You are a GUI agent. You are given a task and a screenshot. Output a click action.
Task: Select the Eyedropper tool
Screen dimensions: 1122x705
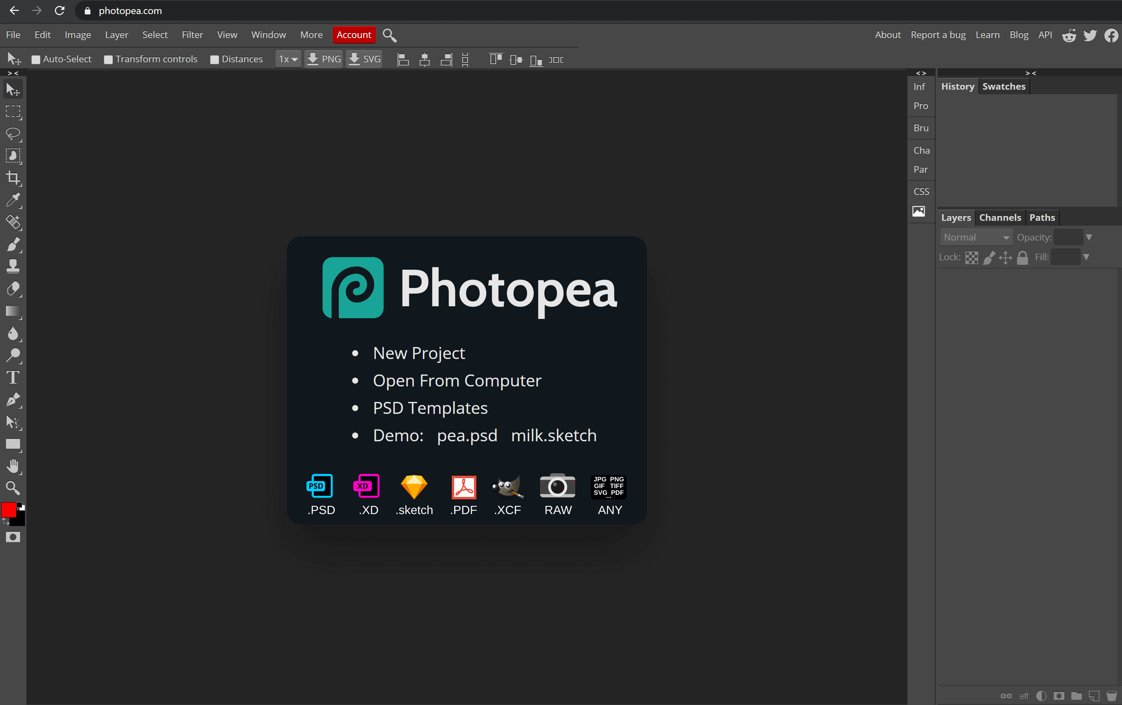tap(13, 200)
